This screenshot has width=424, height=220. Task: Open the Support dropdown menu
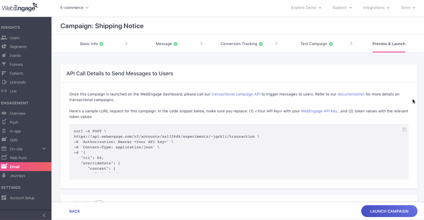[x=342, y=7]
